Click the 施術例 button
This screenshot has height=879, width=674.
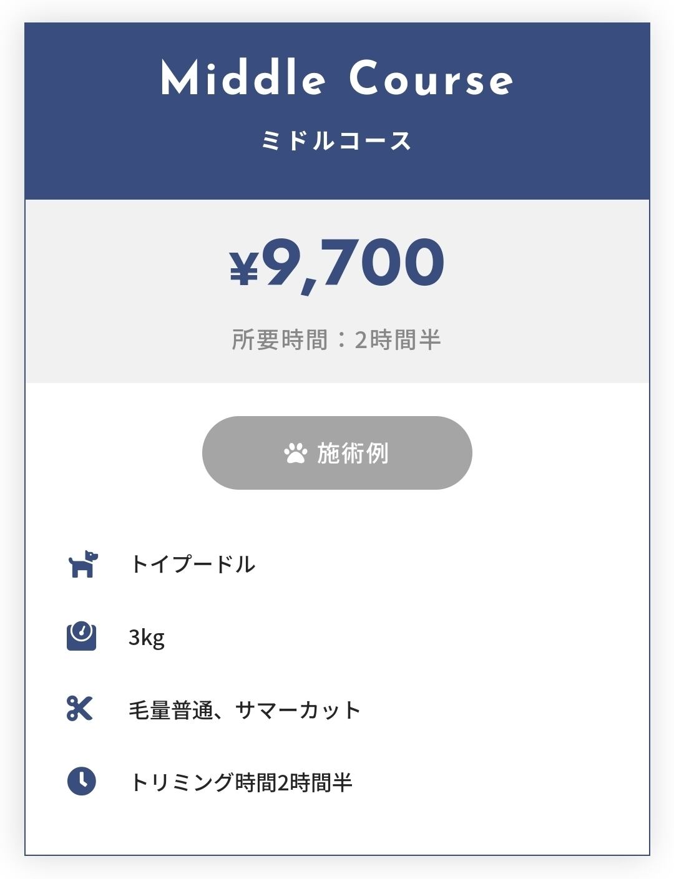point(337,453)
